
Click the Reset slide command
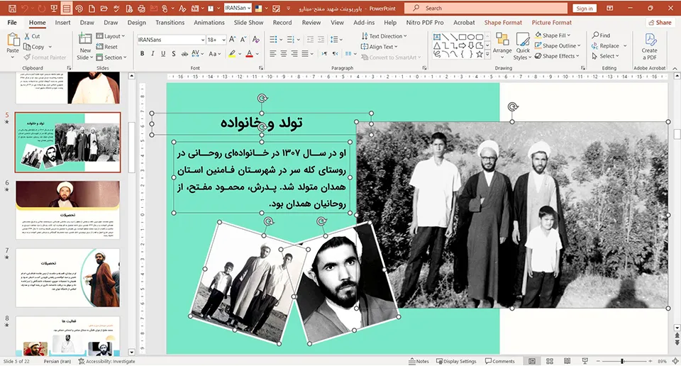point(107,46)
